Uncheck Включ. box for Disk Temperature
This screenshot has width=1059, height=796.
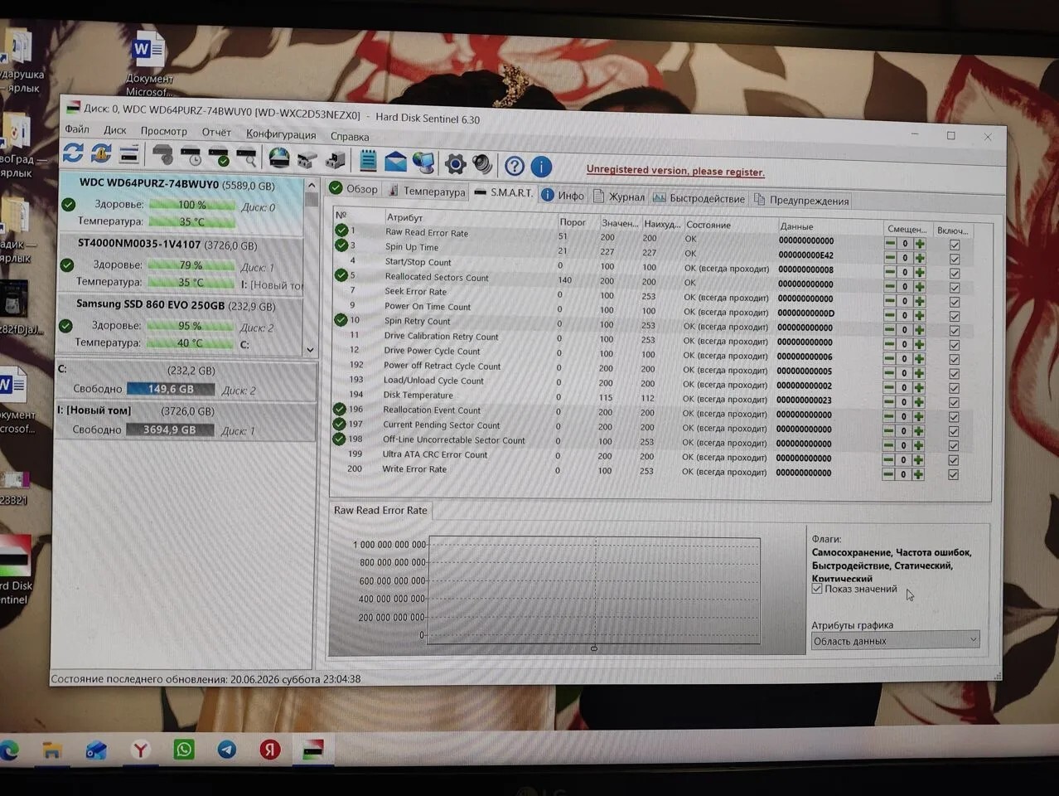tap(954, 402)
